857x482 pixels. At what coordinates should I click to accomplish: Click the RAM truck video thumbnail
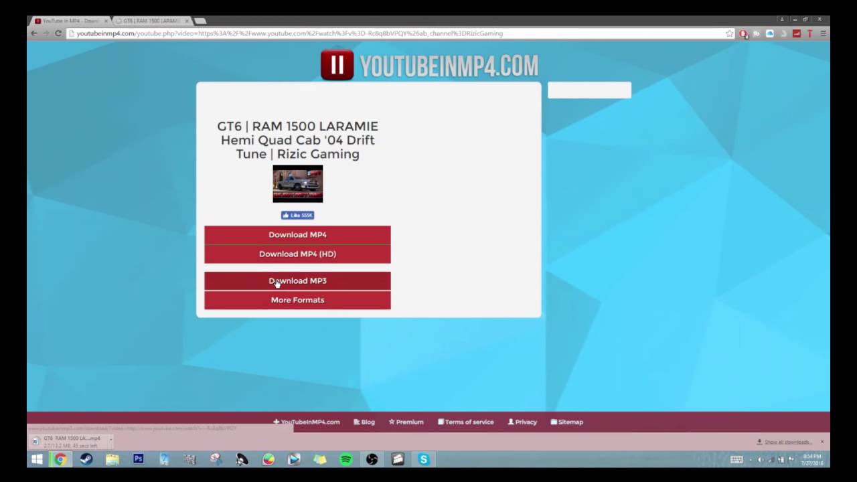click(297, 183)
